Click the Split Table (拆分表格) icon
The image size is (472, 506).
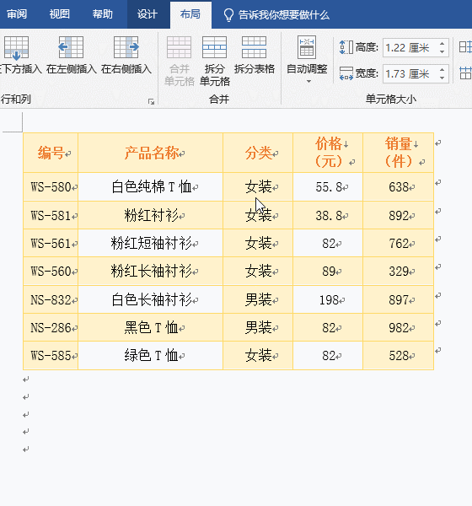(x=255, y=47)
